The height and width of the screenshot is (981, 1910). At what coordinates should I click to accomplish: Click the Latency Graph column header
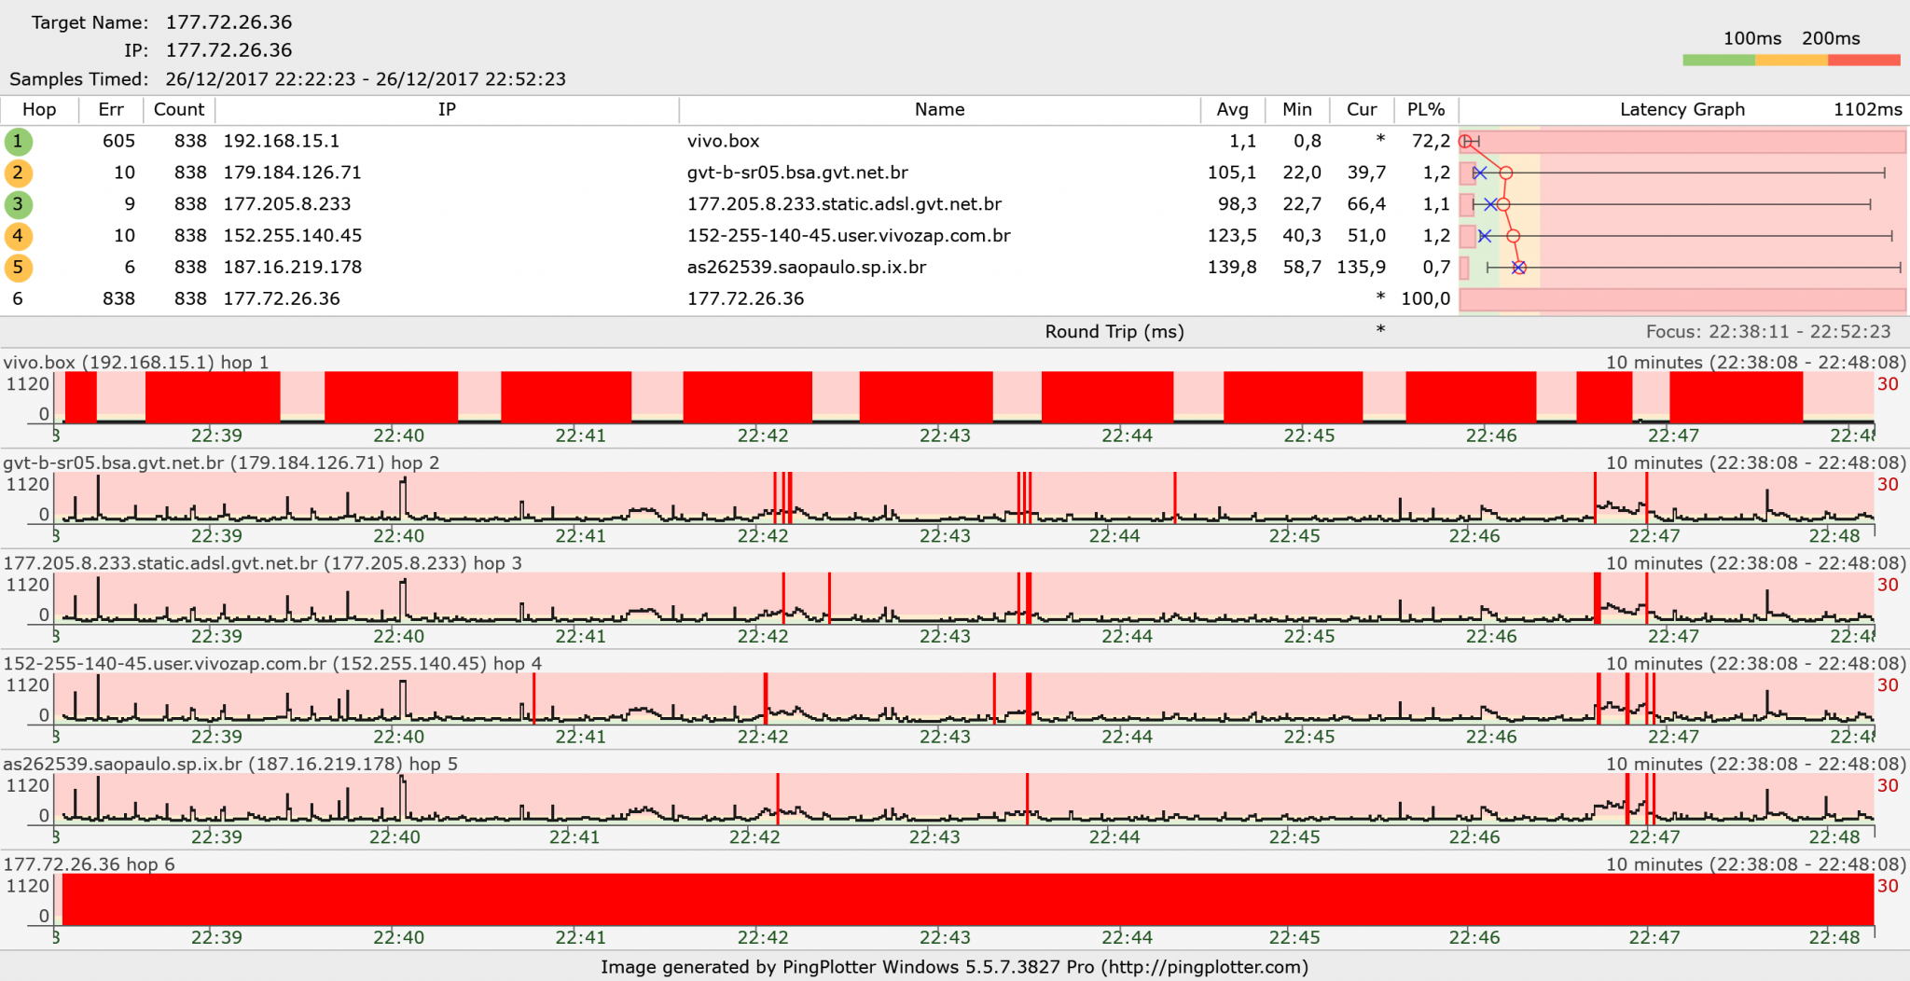(x=1682, y=110)
